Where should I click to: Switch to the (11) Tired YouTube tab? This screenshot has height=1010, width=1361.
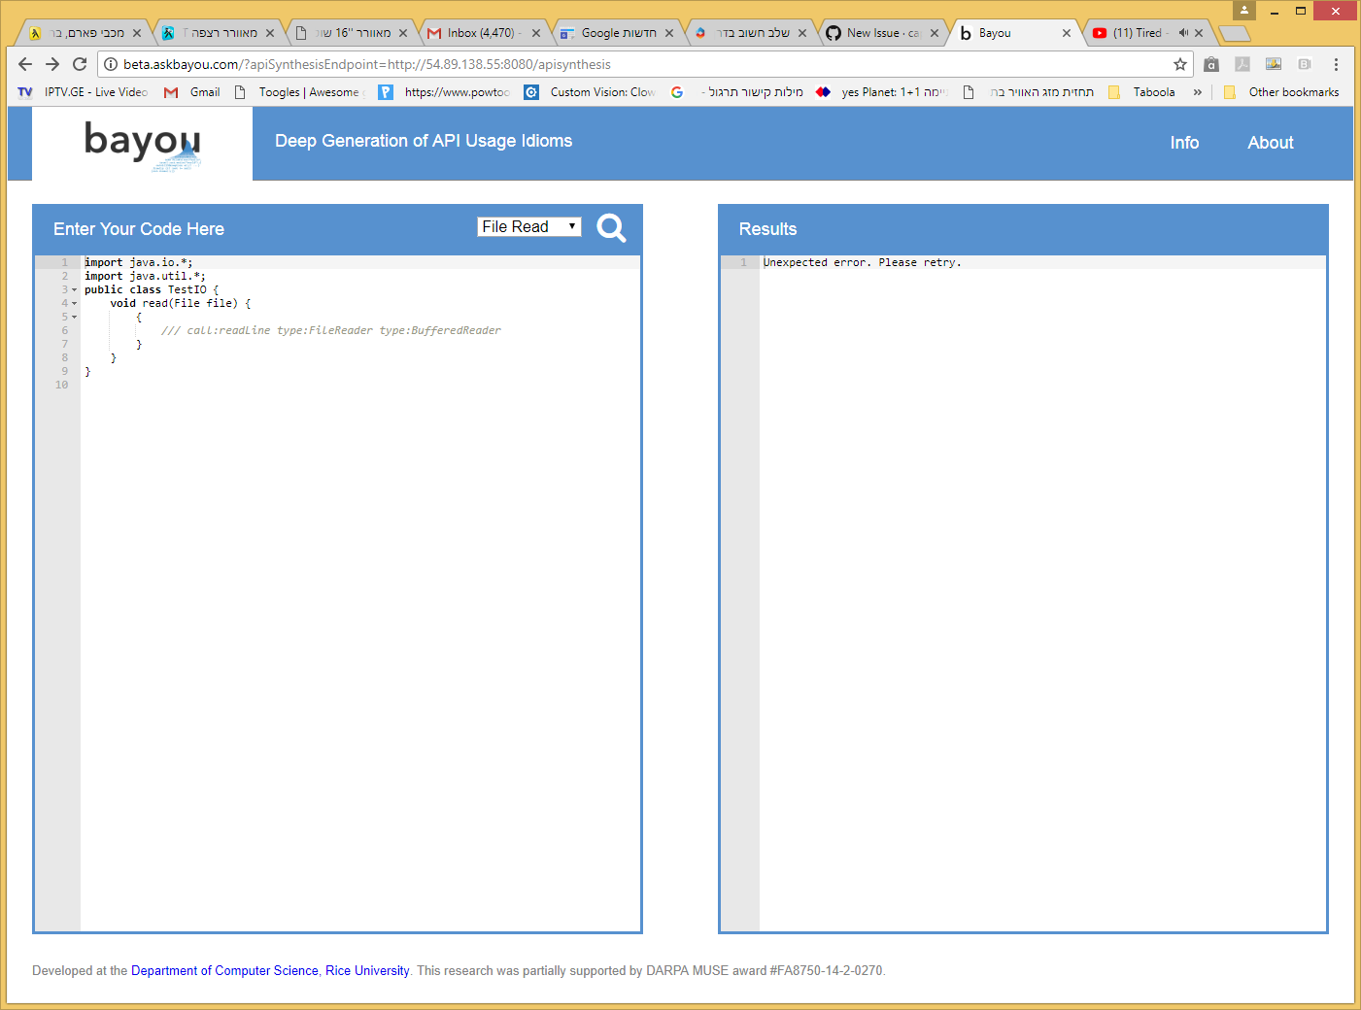click(x=1138, y=33)
